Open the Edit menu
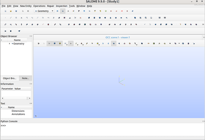 pyautogui.click(x=9, y=6)
